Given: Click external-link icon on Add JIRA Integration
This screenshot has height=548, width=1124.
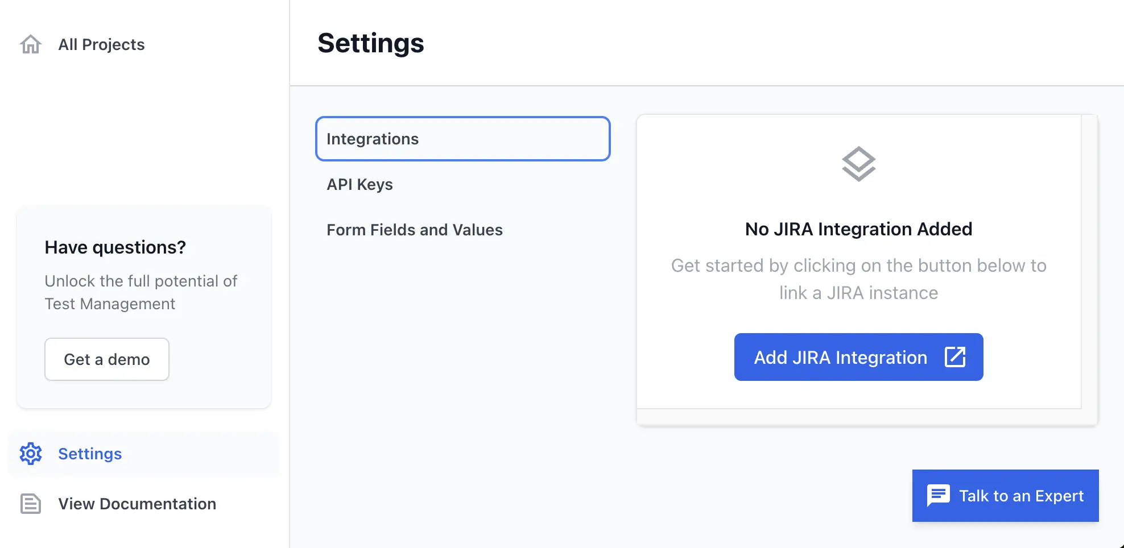Looking at the screenshot, I should pyautogui.click(x=954, y=357).
